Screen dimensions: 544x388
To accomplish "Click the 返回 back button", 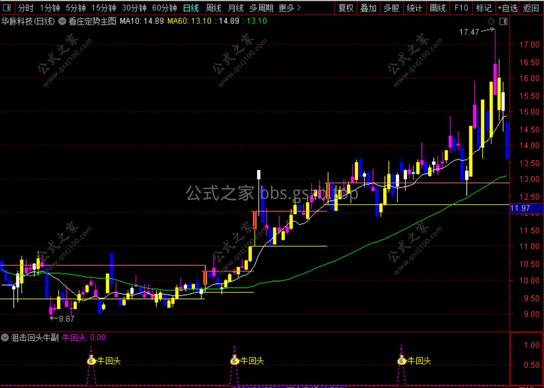I will pos(531,8).
